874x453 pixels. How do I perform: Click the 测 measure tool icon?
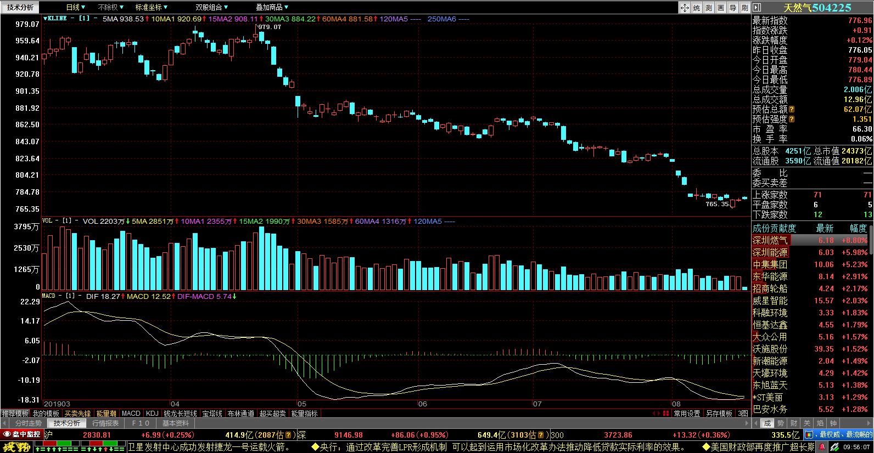[709, 7]
